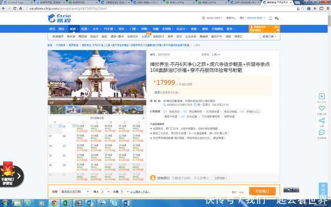Select calendar date 02 B线
Image resolution: width=331 pixels, height=207 pixels.
[x=82, y=128]
